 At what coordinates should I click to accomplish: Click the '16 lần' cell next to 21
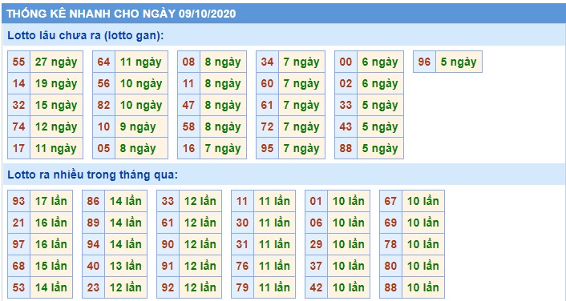(51, 223)
